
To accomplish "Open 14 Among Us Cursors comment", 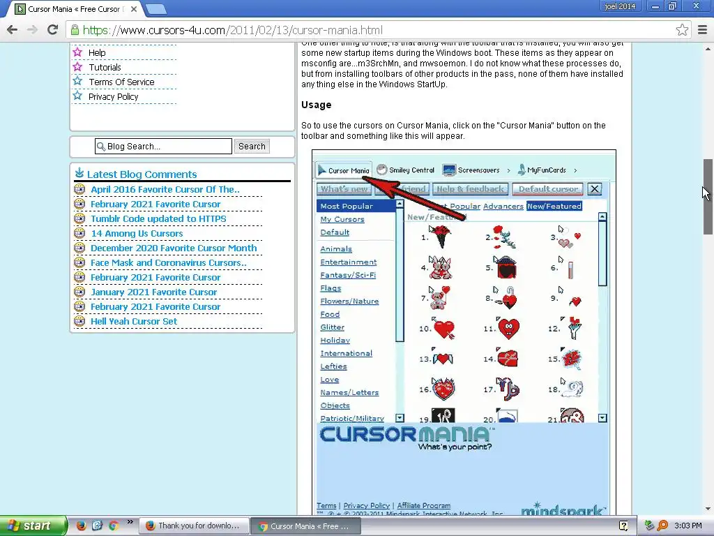I will click(x=137, y=233).
